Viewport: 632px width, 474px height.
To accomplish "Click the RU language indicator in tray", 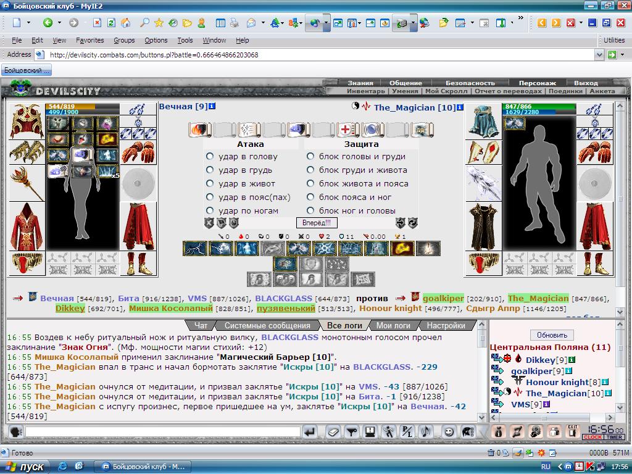I will [x=546, y=467].
